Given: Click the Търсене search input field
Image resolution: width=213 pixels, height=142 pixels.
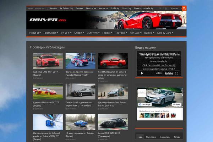Looking at the screenshot, I should click(175, 9).
